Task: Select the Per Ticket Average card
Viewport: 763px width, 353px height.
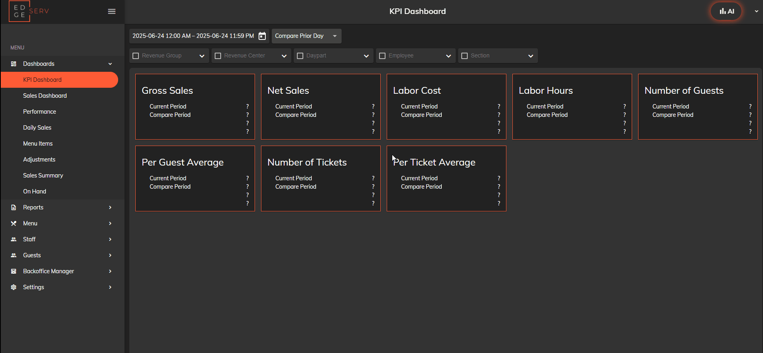Action: click(446, 178)
